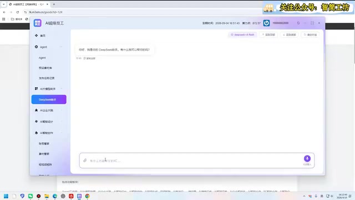Click the AI智能设计 sidebar icon
Viewport: 355px width, 200px height.
(36, 122)
